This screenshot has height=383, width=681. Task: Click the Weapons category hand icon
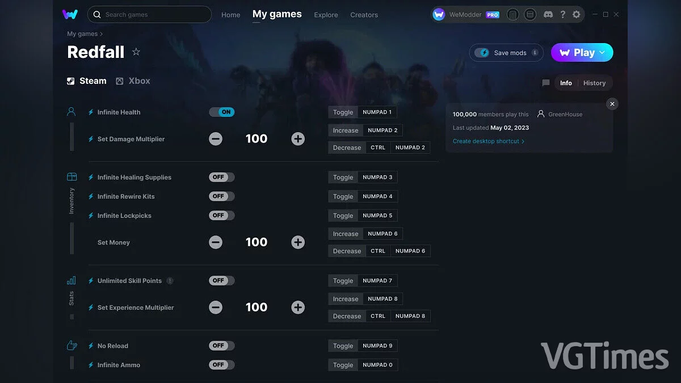tap(72, 346)
